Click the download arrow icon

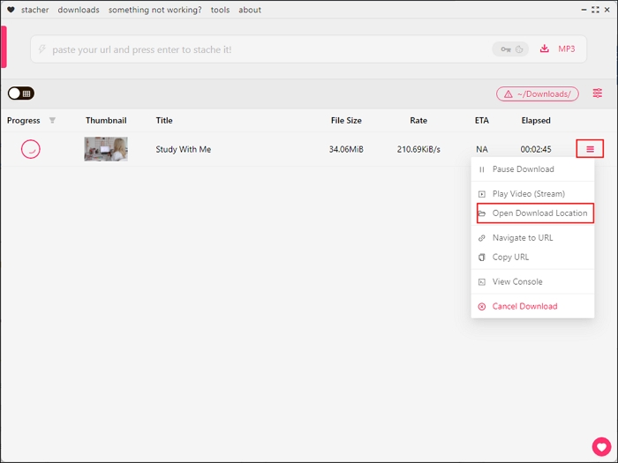click(545, 49)
